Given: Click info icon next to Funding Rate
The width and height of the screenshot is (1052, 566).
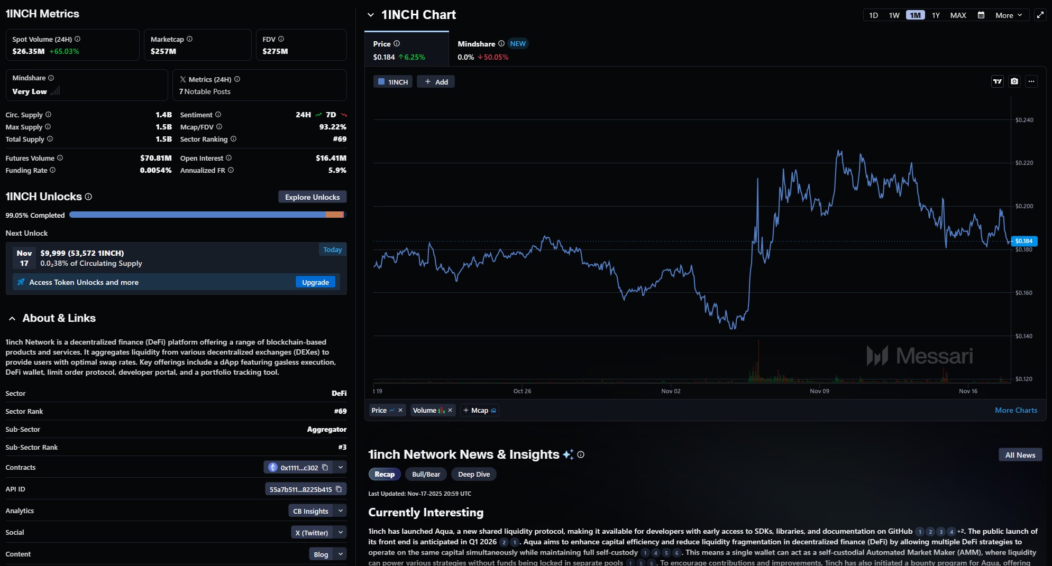Looking at the screenshot, I should coord(53,170).
